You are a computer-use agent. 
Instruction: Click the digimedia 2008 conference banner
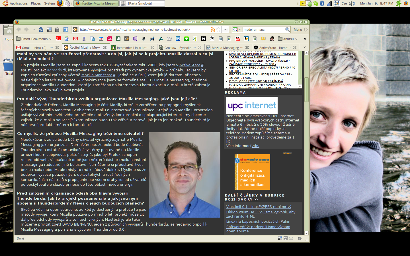point(252,172)
